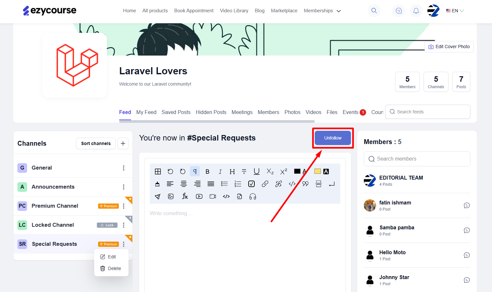Toggle strikethrough formatting

244,172
